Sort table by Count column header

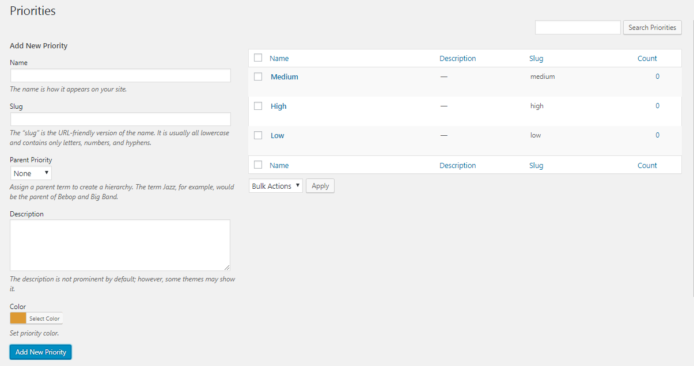(x=647, y=58)
